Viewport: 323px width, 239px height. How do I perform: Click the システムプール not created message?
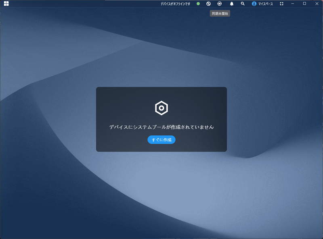pyautogui.click(x=161, y=127)
